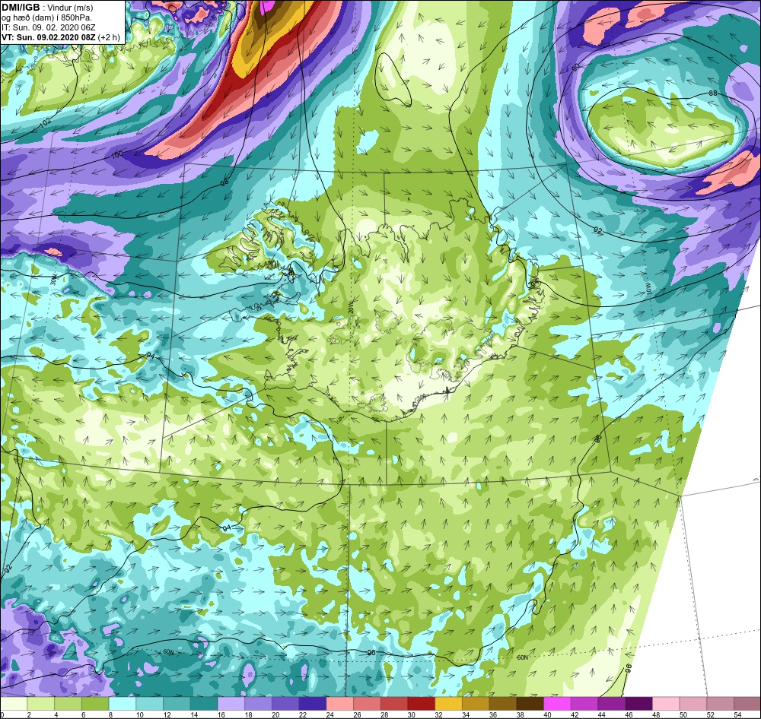Click the '100' height contour label
Image resolution: width=761 pixels, height=719 pixels.
point(117,155)
